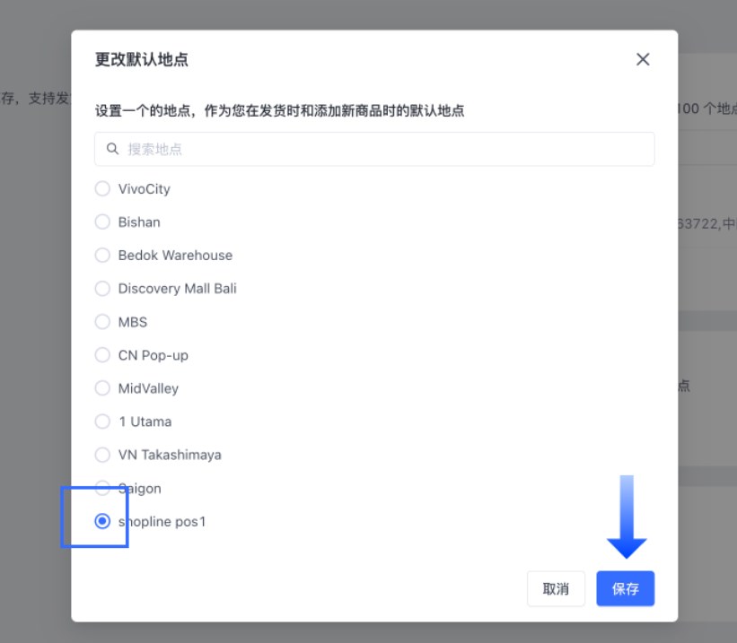737x643 pixels.
Task: Select Discovery Mall Bali radio option
Action: pyautogui.click(x=102, y=289)
